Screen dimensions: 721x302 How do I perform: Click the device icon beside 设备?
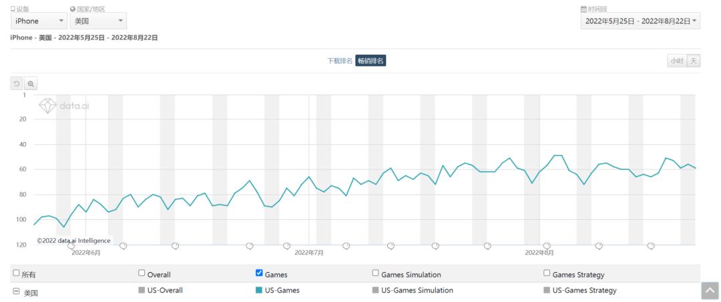click(x=13, y=9)
